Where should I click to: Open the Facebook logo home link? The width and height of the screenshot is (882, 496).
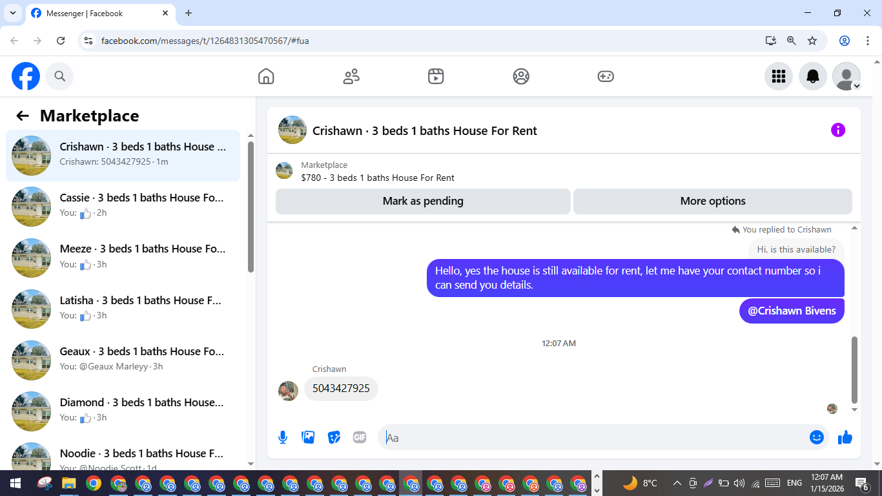pyautogui.click(x=26, y=76)
